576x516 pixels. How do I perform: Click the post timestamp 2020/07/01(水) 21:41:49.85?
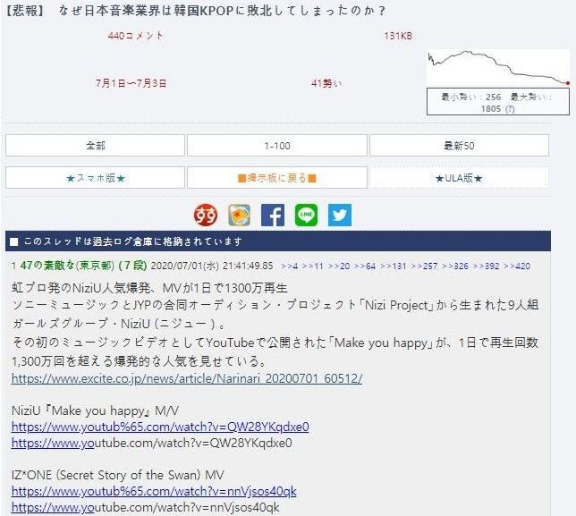click(x=212, y=266)
